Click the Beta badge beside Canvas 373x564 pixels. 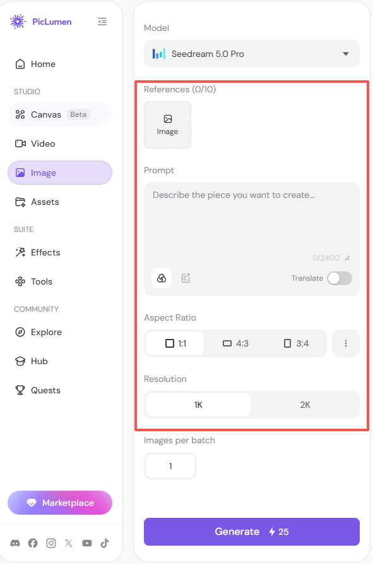pos(78,114)
